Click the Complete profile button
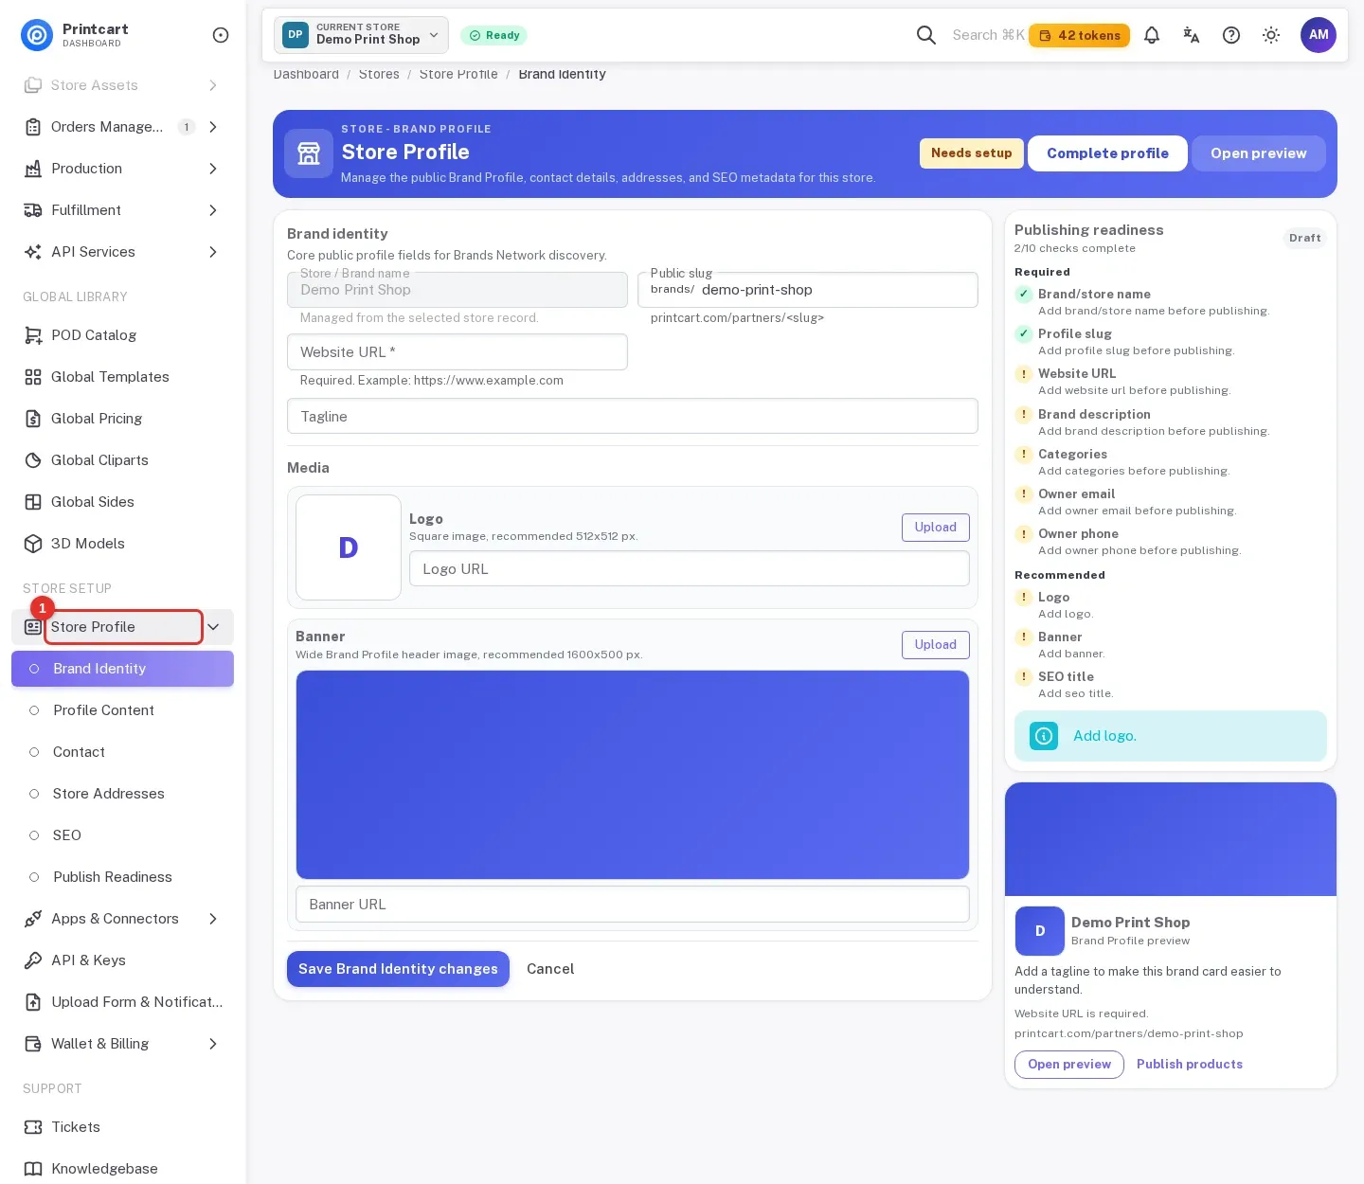The image size is (1364, 1184). [1107, 153]
